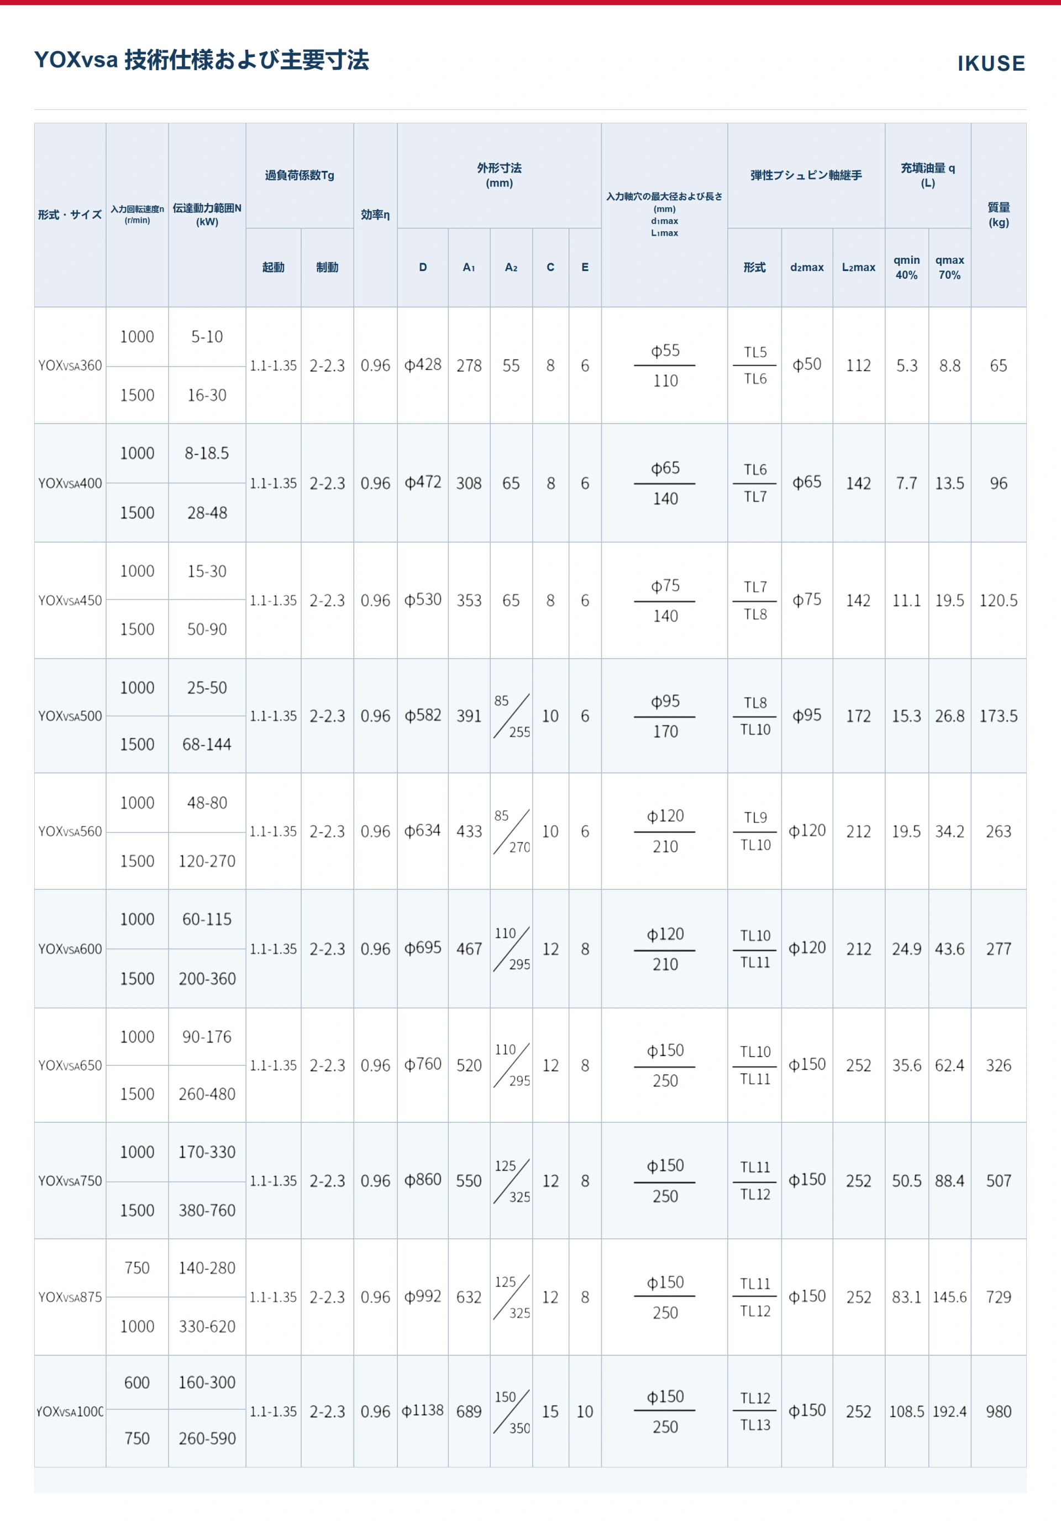Select the 173.5 mass value
Viewport: 1061px width, 1521px height.
[998, 716]
